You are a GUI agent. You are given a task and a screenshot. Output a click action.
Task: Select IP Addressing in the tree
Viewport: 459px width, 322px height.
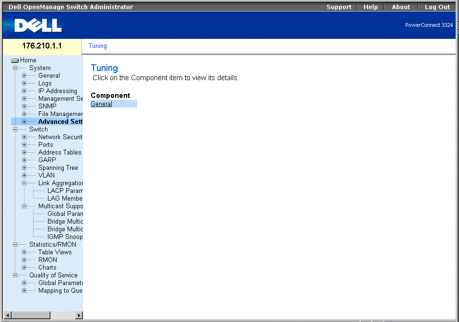(x=58, y=91)
